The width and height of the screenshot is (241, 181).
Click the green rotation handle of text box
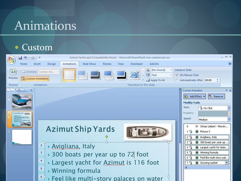(106, 137)
